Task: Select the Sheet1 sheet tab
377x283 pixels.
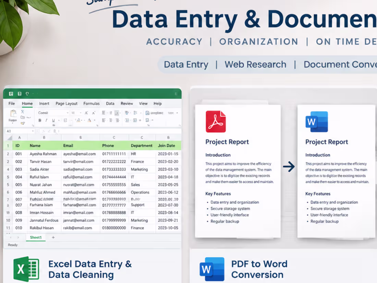Action: pyautogui.click(x=36, y=237)
